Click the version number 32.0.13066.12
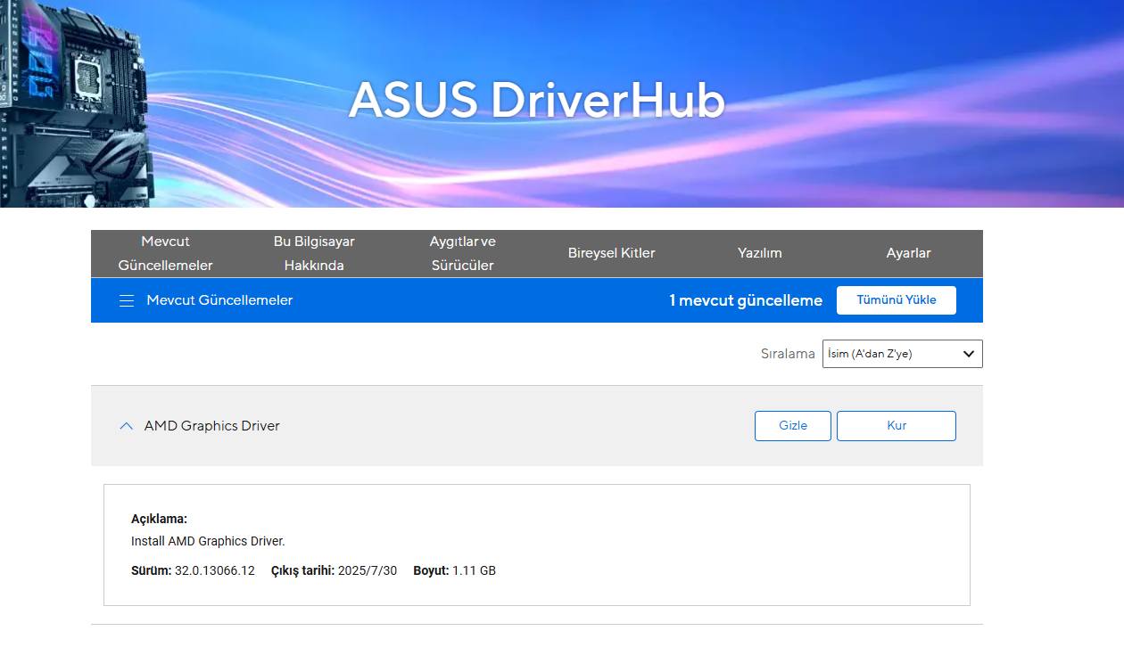Viewport: 1124px width, 672px height. click(x=215, y=570)
